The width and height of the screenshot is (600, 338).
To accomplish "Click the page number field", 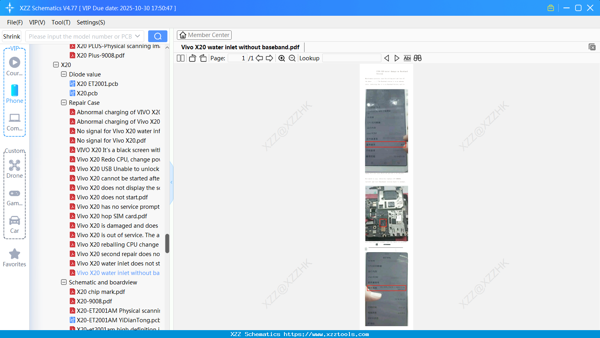I will tap(237, 58).
